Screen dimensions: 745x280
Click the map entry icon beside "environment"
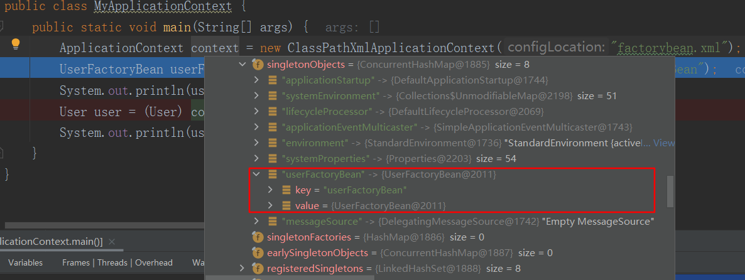pos(272,143)
